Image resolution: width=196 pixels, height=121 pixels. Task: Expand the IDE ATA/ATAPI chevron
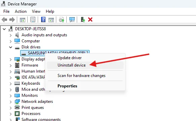[x=11, y=78]
